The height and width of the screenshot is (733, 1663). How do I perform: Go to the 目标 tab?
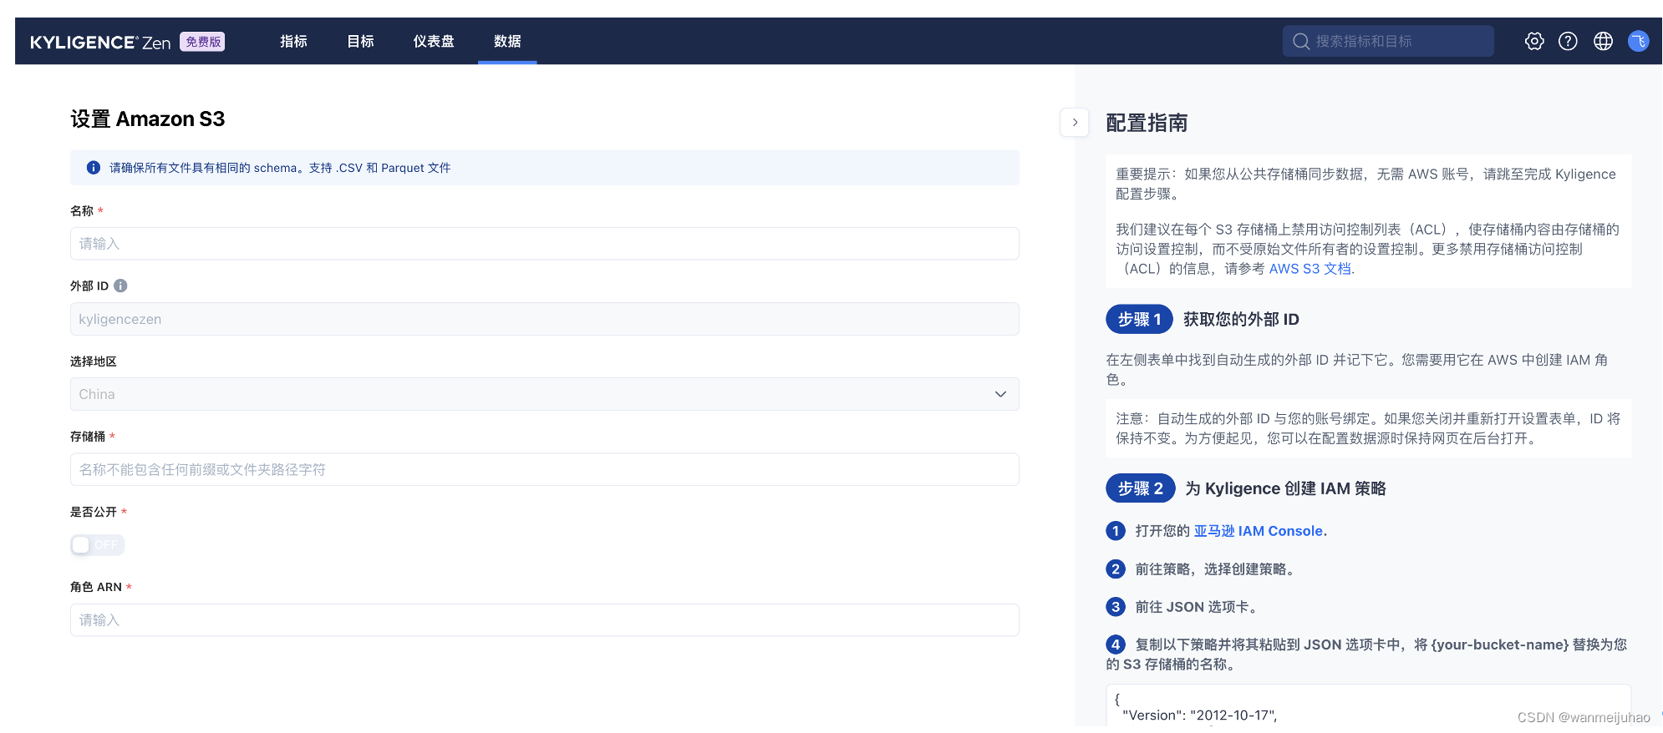pos(360,41)
